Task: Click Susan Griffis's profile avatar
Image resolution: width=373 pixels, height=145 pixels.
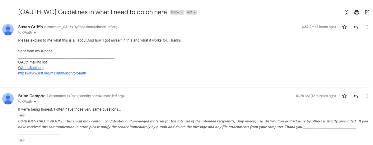Action: point(8,30)
